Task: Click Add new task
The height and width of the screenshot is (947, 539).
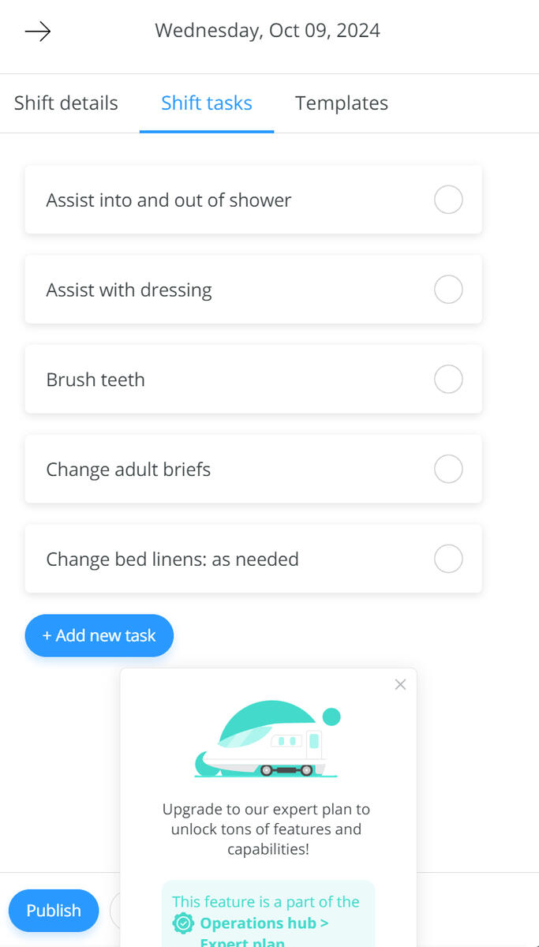Action: [x=99, y=635]
